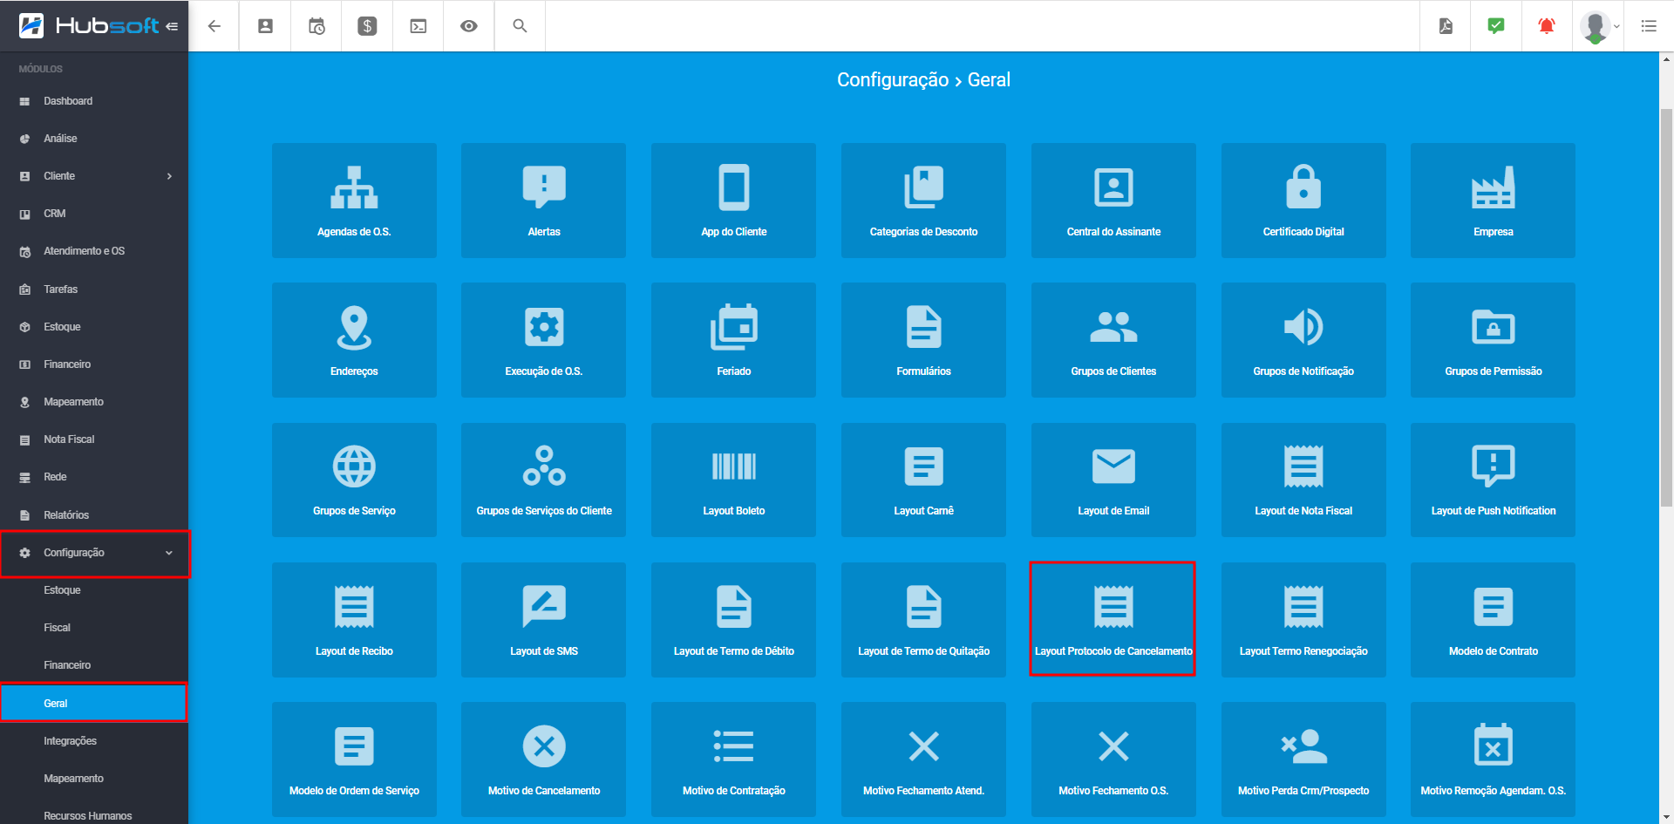
Task: Open the red notification bell
Action: [x=1547, y=26]
